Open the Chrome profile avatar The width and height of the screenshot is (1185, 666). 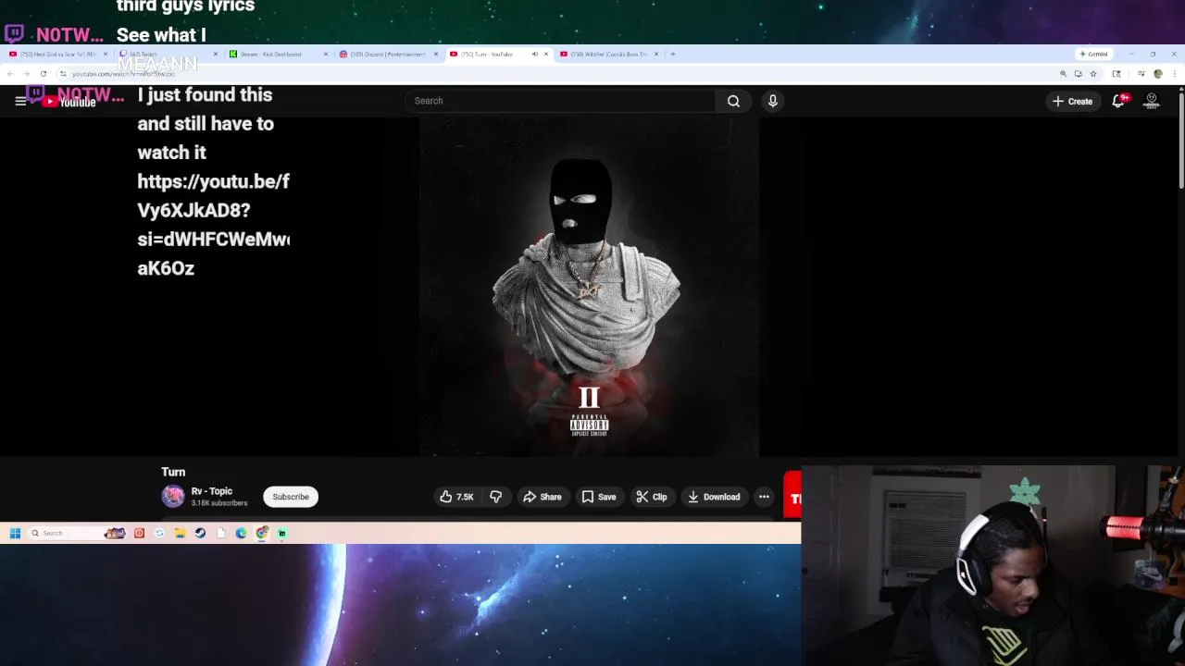click(1157, 74)
